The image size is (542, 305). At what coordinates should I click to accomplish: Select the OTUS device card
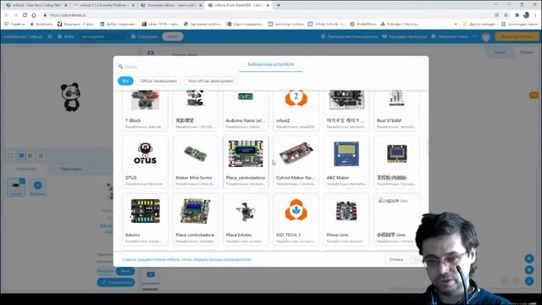click(x=145, y=162)
